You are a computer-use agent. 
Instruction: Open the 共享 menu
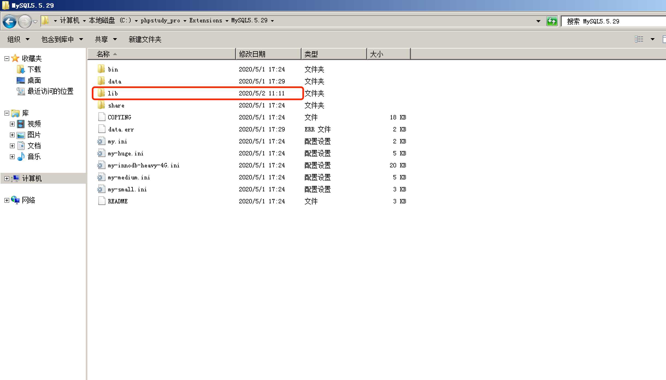[x=106, y=39]
